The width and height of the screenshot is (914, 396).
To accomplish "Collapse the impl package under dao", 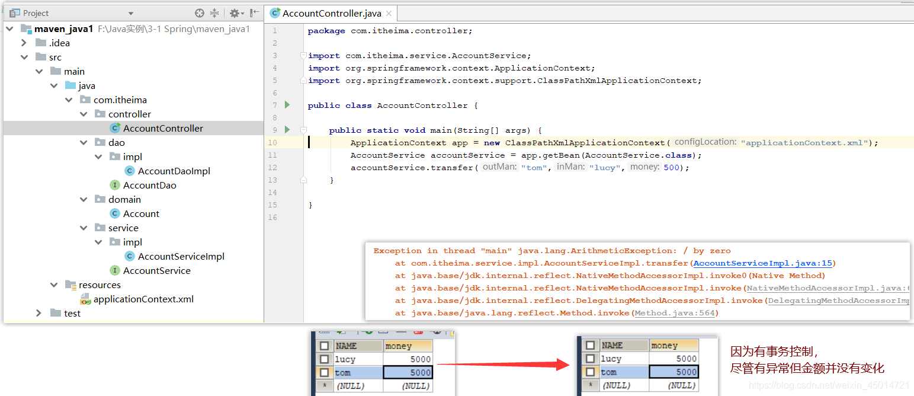I will pyautogui.click(x=98, y=157).
